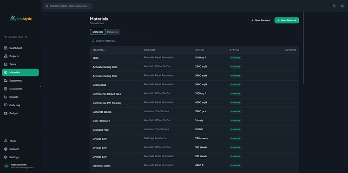Viewport: 348px width, 173px height.
Task: Click the New Material button
Action: coord(287,20)
